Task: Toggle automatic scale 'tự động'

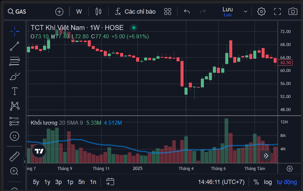Action: [x=286, y=182]
